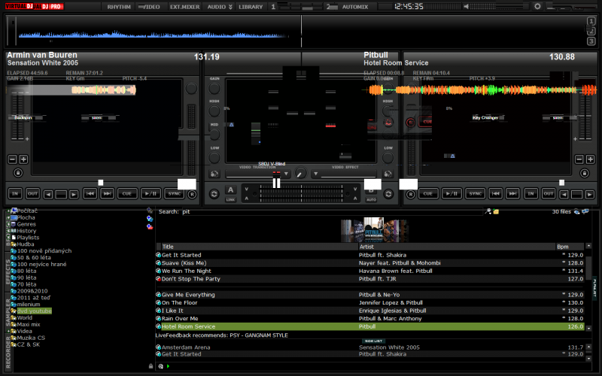Viewport: 602px width, 376px height.
Task: Click the crossfader track
Action: pyautogui.click(x=302, y=193)
